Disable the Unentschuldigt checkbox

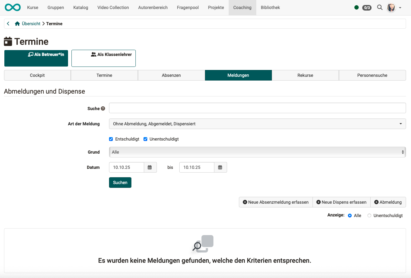(x=145, y=139)
